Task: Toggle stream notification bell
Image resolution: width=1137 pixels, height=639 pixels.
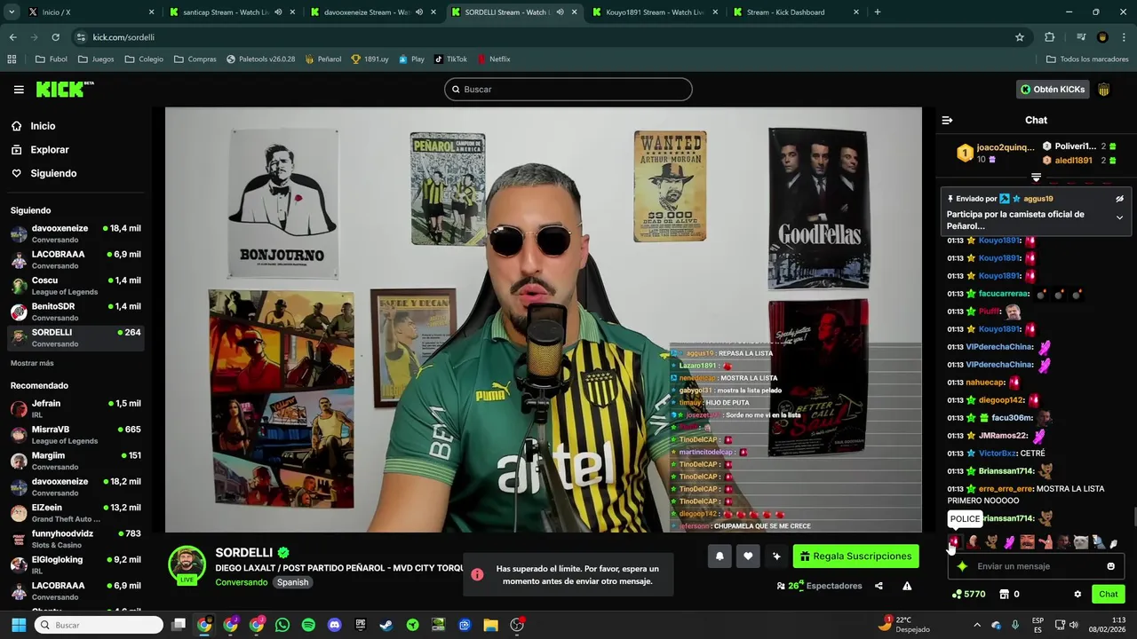Action: [720, 556]
